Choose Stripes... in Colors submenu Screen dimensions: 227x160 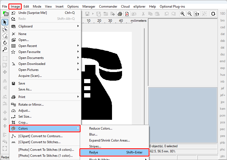click(114, 146)
